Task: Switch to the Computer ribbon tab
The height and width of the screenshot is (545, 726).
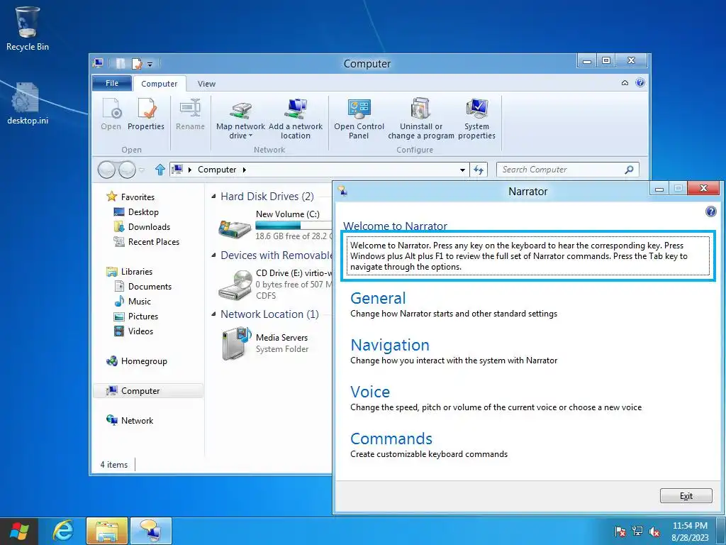Action: pos(160,84)
